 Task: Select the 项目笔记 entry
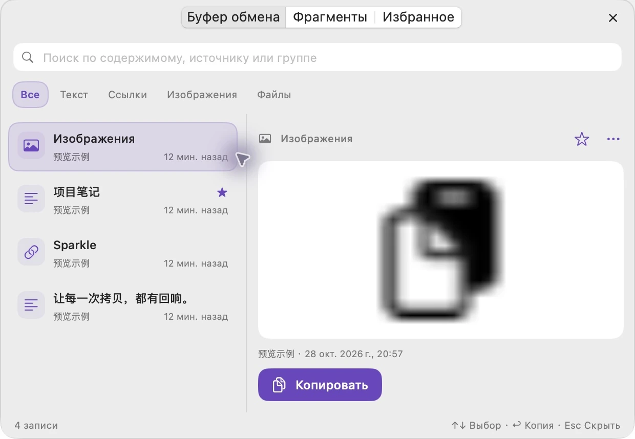123,200
